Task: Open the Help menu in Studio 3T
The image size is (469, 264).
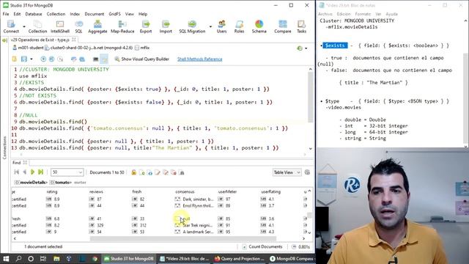Action: click(x=143, y=14)
